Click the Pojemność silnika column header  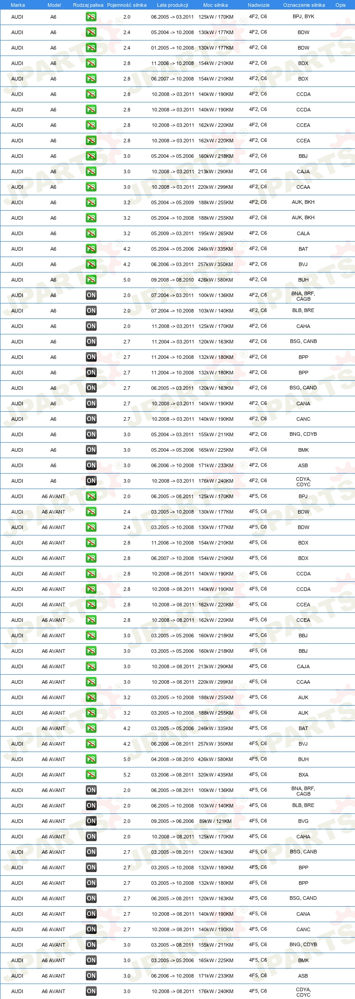(127, 5)
